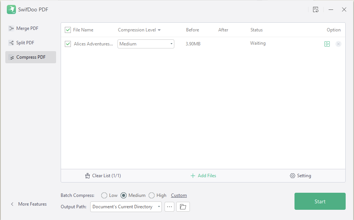The width and height of the screenshot is (354, 220).
Task: Select Compress PDF in sidebar
Action: (31, 57)
